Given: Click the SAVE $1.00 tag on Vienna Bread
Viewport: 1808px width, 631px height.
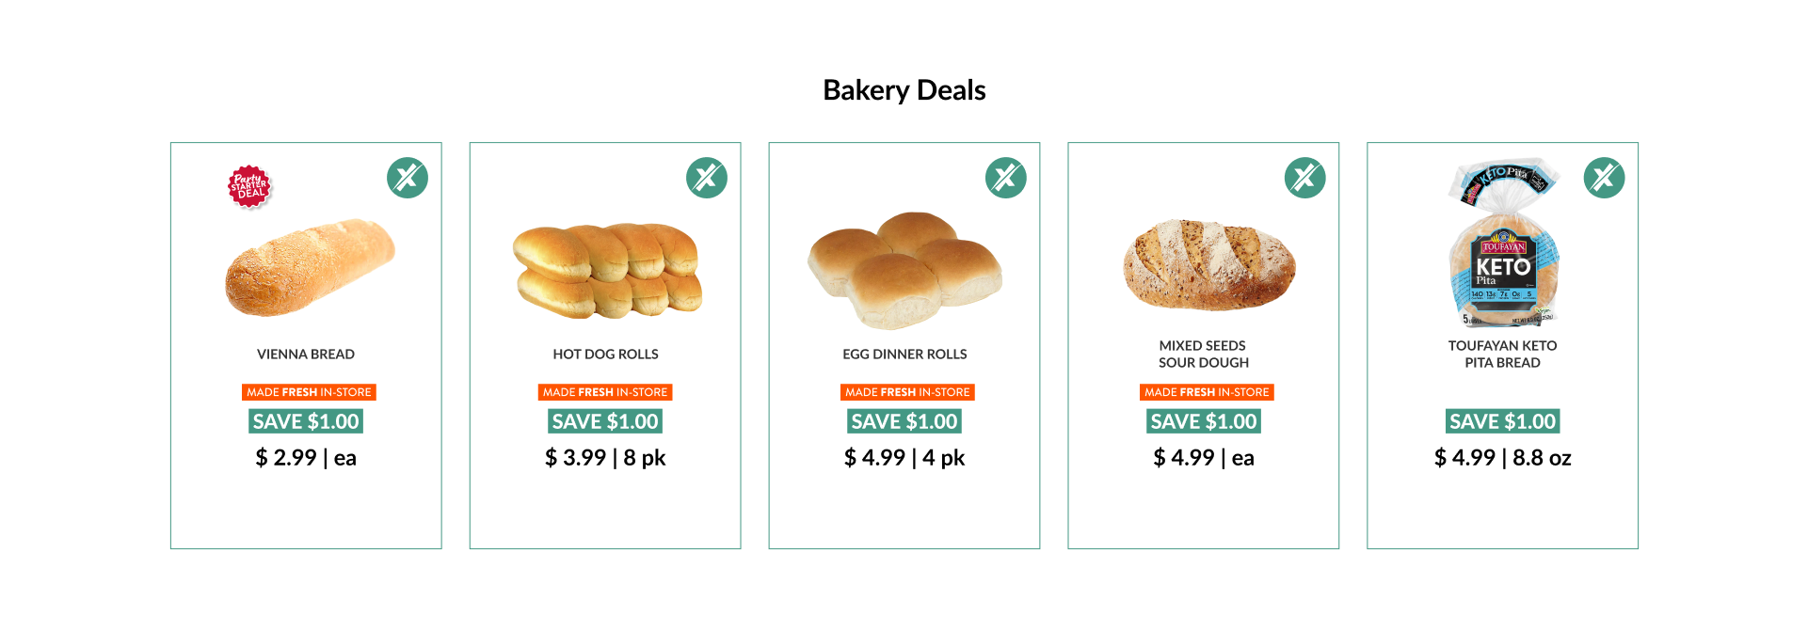Looking at the screenshot, I should [306, 421].
